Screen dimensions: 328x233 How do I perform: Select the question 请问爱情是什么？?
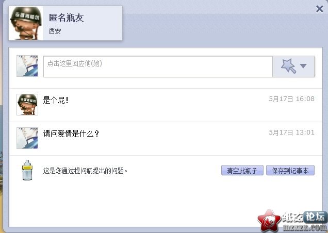(71, 134)
